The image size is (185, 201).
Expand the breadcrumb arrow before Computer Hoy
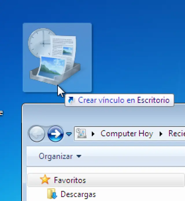click(93, 134)
